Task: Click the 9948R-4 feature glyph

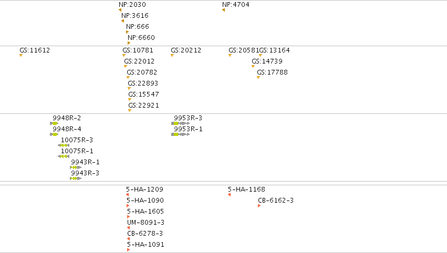Action: 54,134
